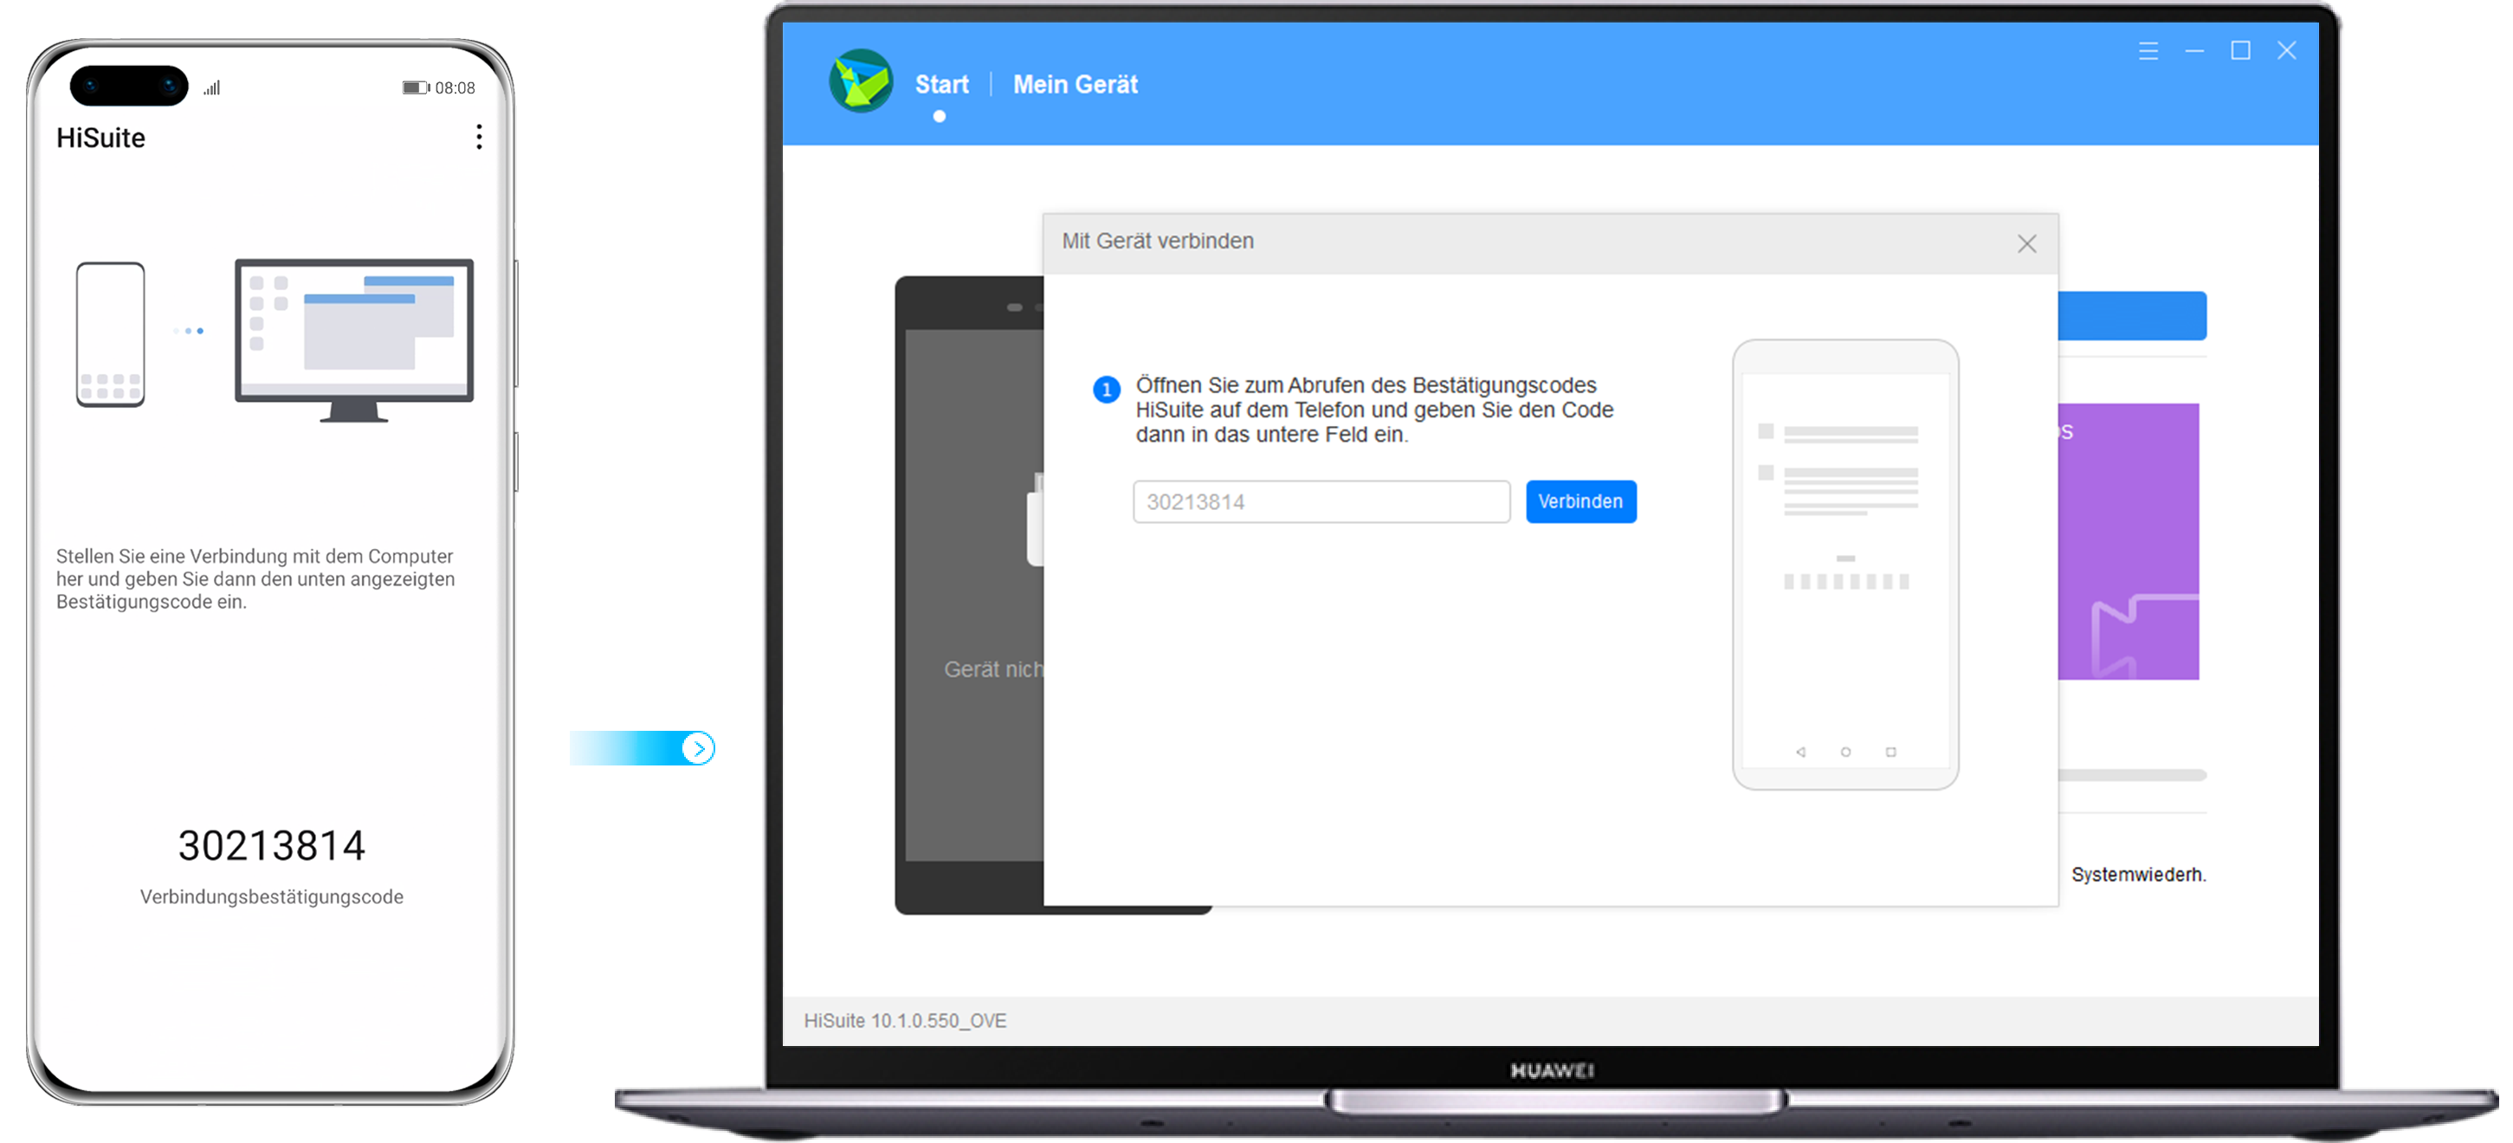Click the Gerät nicht device placeholder text
The height and width of the screenshot is (1143, 2513).
click(x=992, y=670)
